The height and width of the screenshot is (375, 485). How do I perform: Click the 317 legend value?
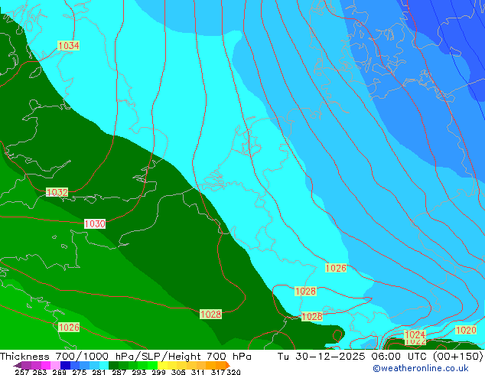(x=218, y=372)
